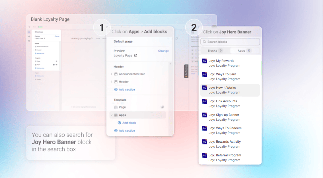Toggle visibility eye icon for Page row

pos(163,107)
